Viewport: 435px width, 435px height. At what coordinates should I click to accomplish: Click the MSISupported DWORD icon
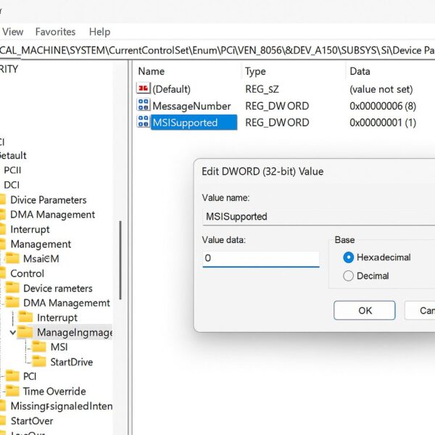click(144, 122)
